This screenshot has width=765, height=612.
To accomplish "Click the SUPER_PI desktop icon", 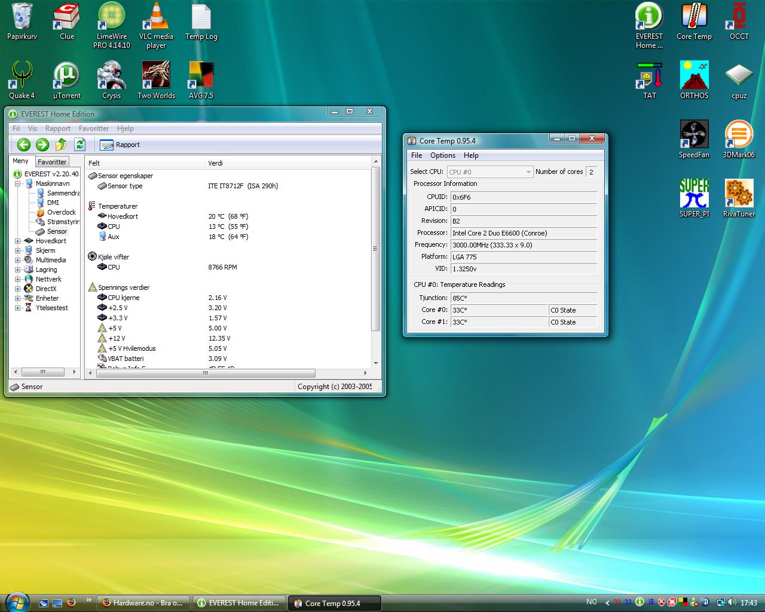I will (x=694, y=198).
